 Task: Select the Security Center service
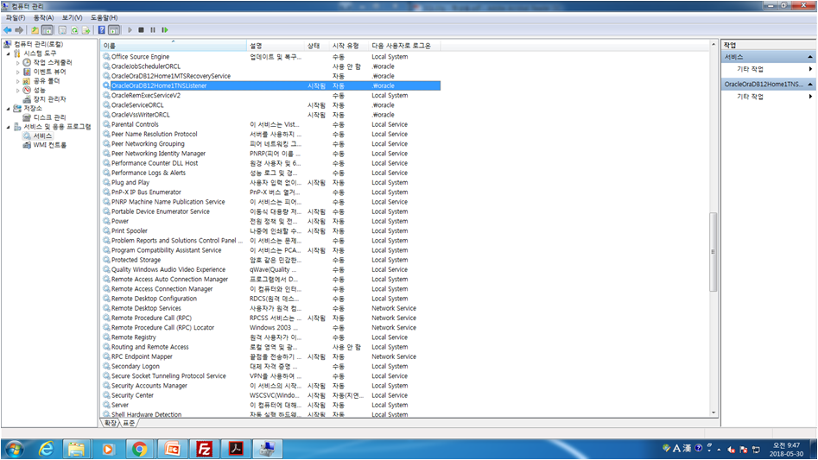coord(132,396)
